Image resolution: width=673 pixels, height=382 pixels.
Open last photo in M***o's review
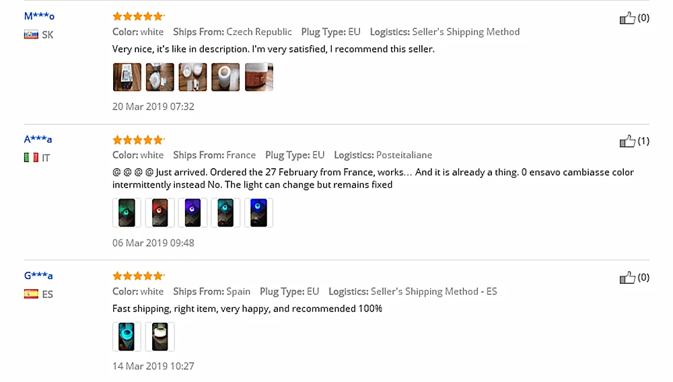pos(259,77)
